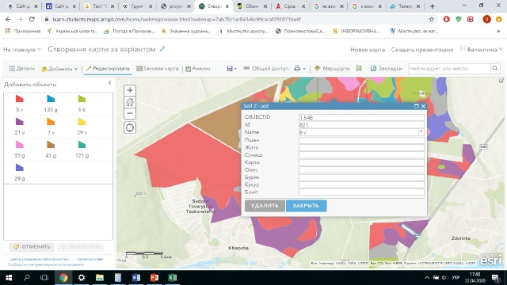Image resolution: width=507 pixels, height=285 pixels.
Task: Open Общий доступ sharing dialog
Action: (x=265, y=69)
